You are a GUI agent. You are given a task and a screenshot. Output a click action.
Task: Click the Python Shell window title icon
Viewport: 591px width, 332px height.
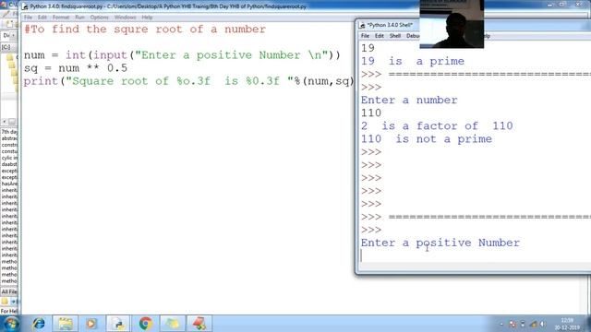pos(362,25)
